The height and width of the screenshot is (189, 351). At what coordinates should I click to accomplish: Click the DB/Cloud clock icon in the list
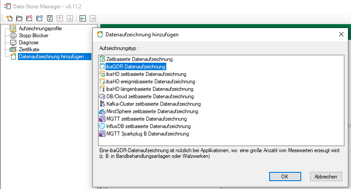(x=102, y=96)
